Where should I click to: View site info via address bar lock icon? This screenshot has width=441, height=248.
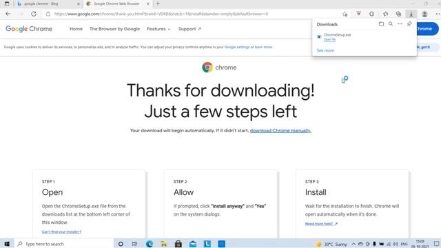click(x=48, y=14)
